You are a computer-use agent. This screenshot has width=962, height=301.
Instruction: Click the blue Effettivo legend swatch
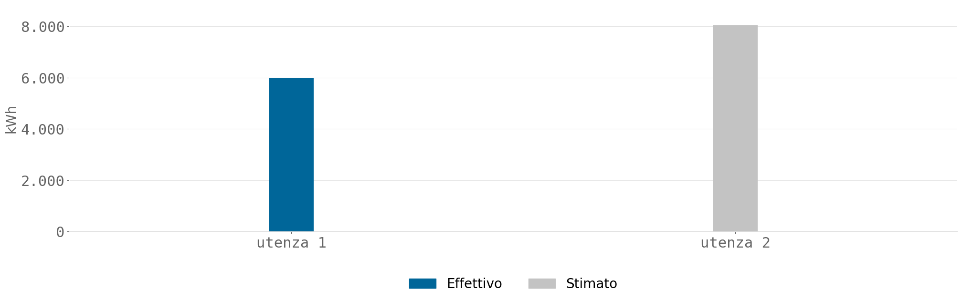(423, 283)
